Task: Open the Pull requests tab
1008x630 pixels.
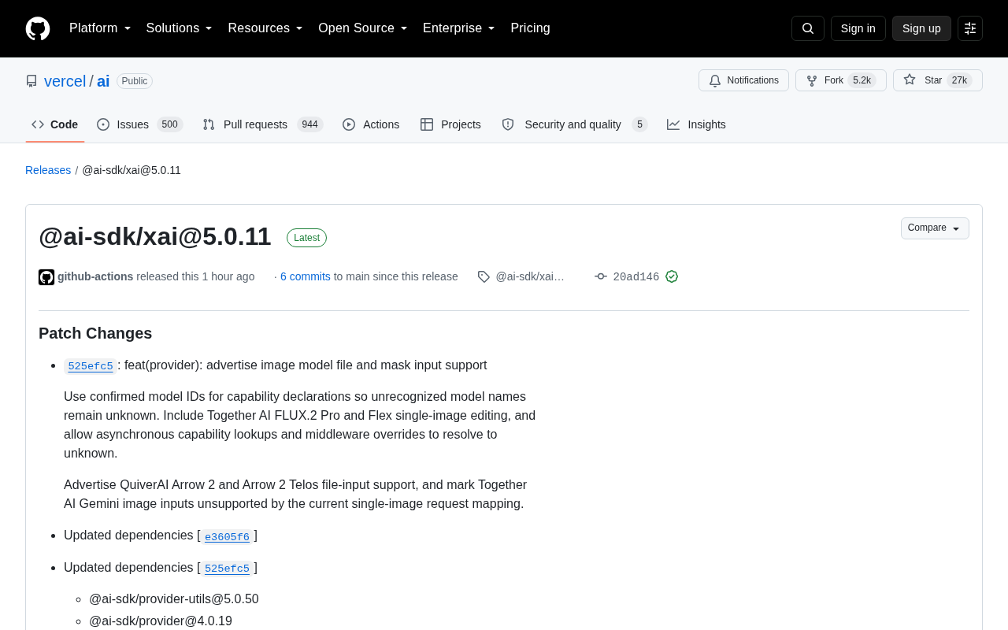Action: (263, 124)
